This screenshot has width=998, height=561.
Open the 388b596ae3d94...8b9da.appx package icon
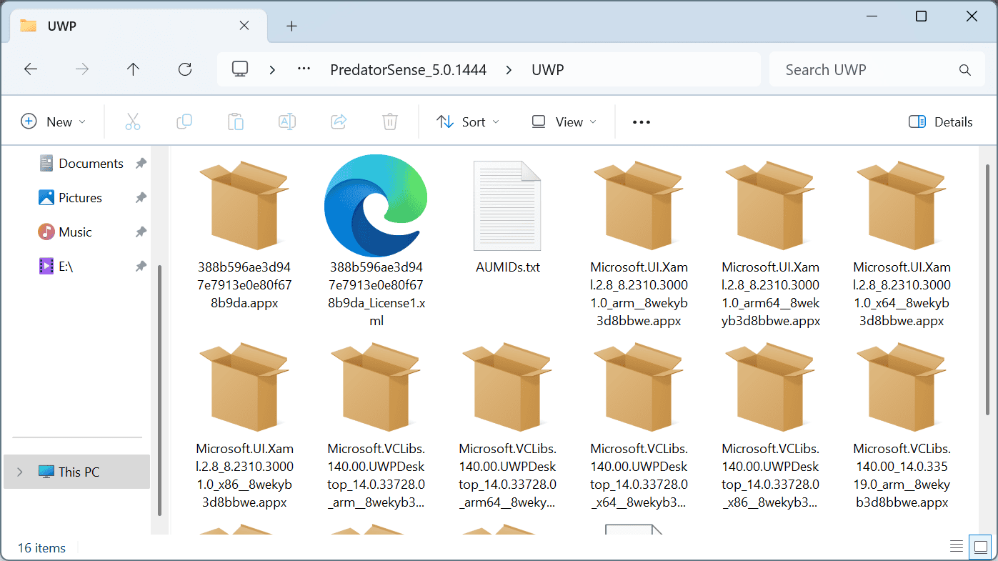244,206
